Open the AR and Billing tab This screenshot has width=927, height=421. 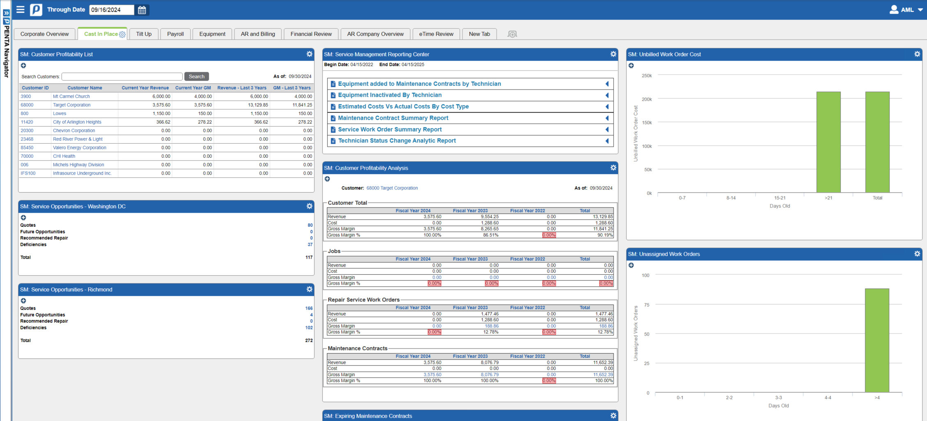[258, 34]
